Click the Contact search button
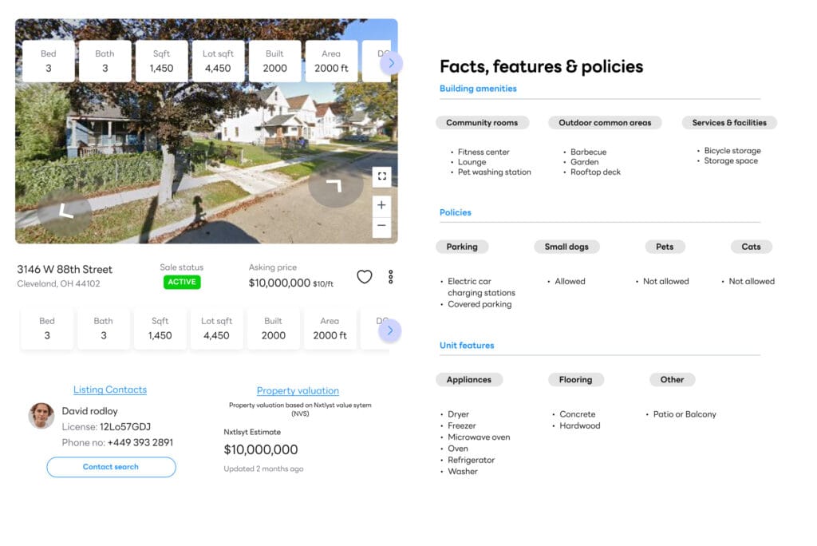Screen dimensions: 817x546 (x=111, y=467)
